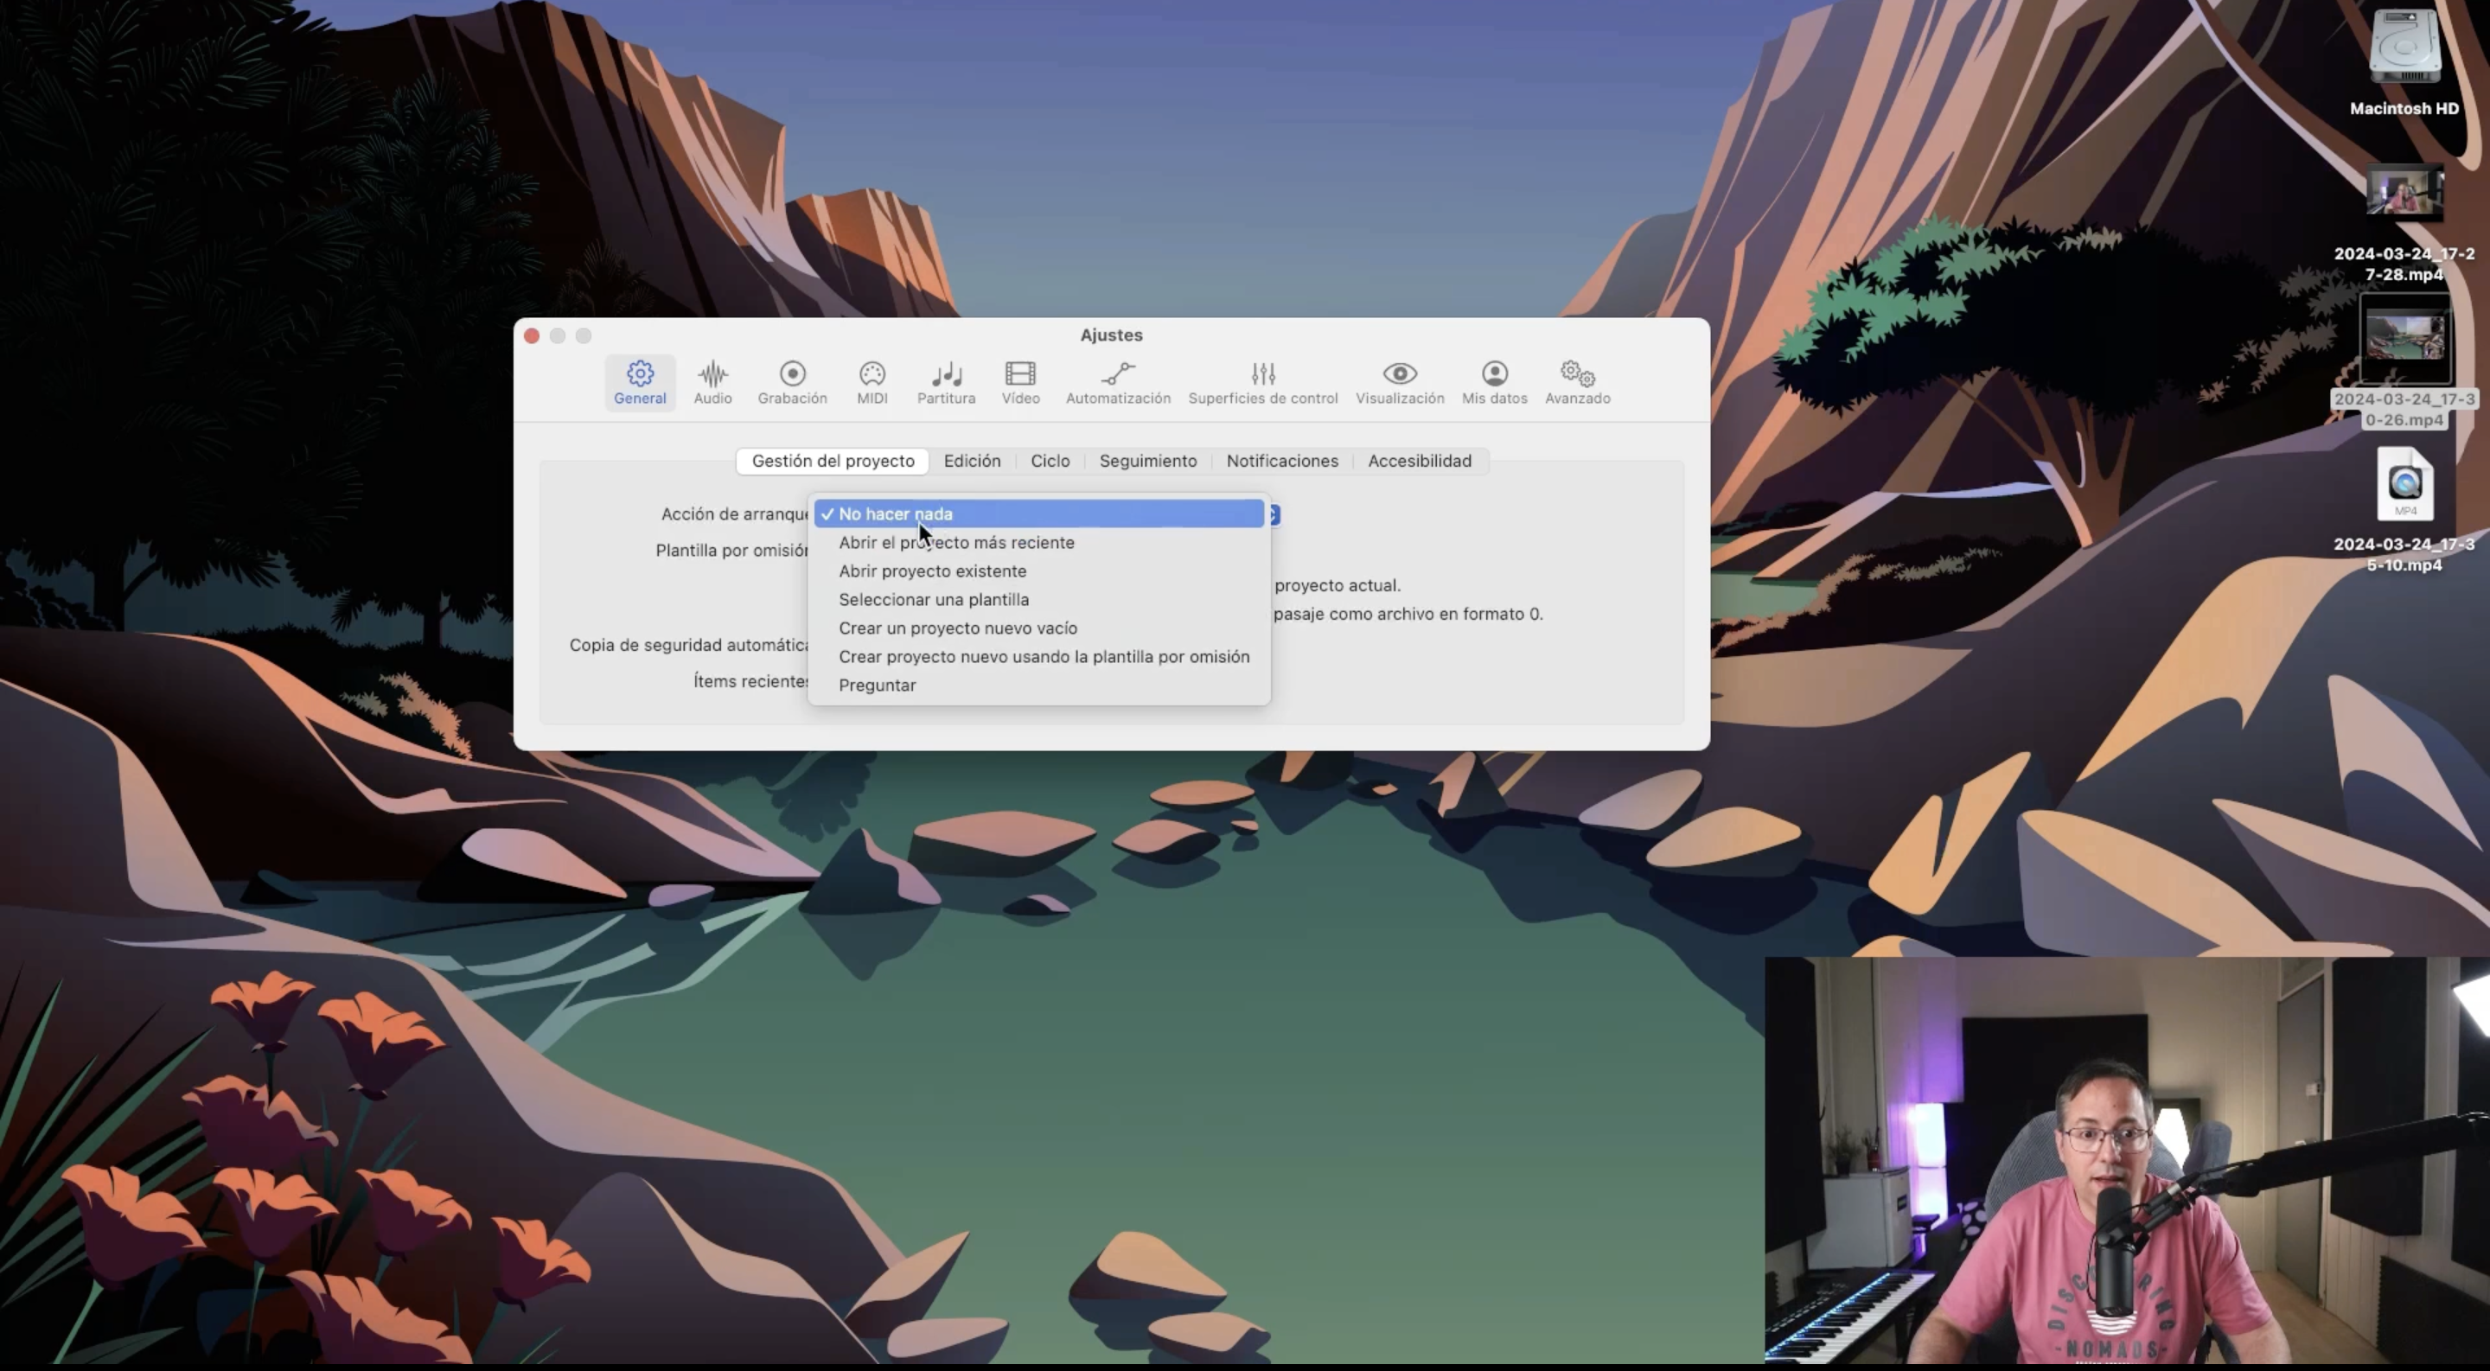
Task: Choose 'Abrir el proyecto más reciente' option
Action: (x=956, y=543)
